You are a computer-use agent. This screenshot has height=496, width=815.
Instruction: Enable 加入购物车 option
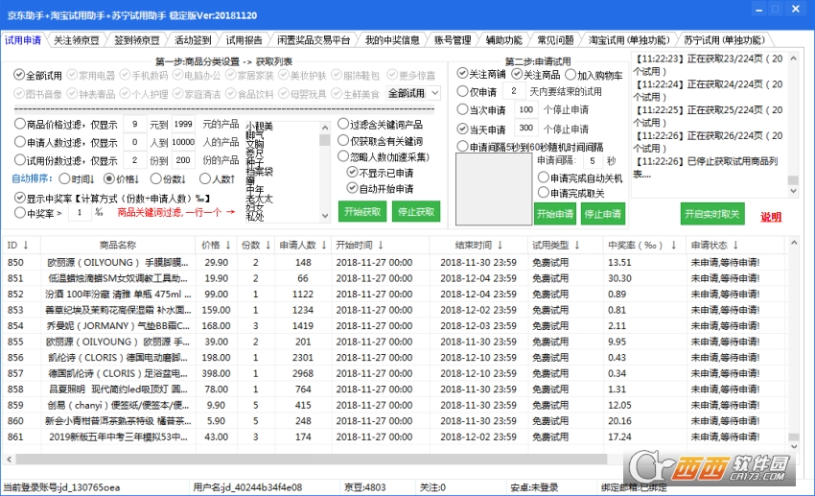pyautogui.click(x=594, y=75)
